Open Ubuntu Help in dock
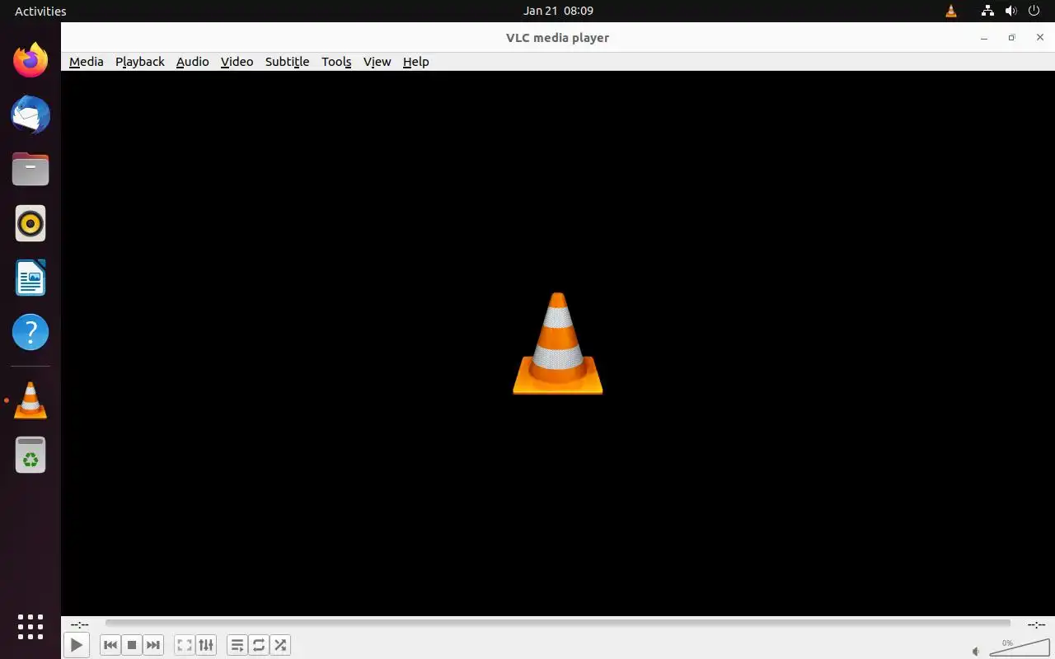The height and width of the screenshot is (659, 1055). click(x=30, y=333)
